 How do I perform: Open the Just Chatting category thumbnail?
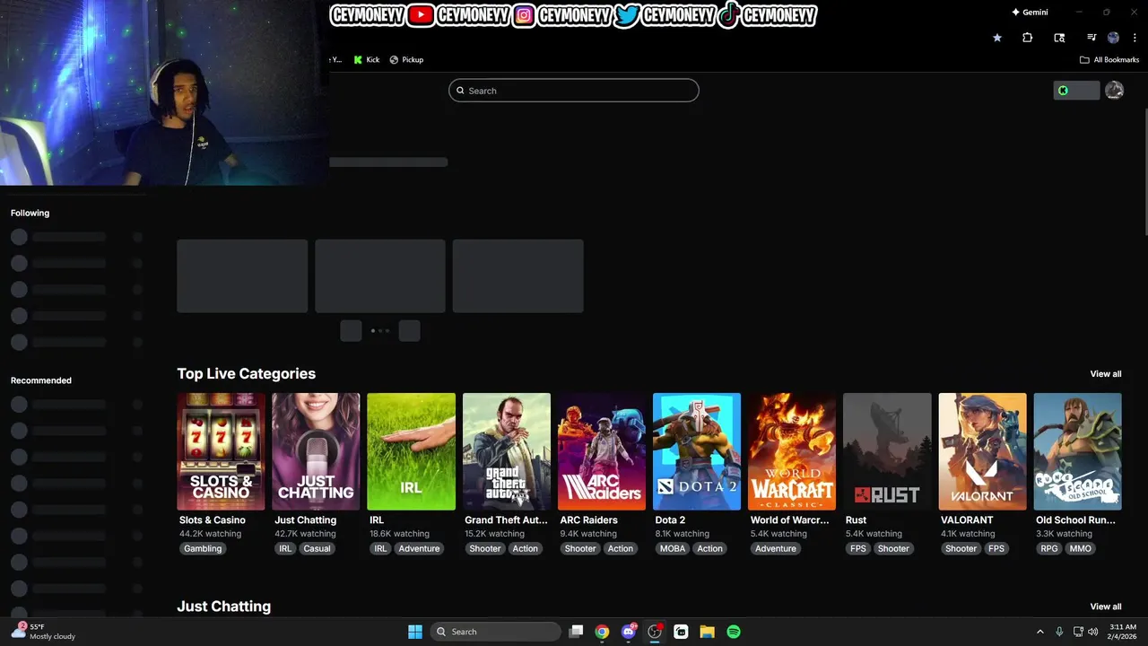point(316,451)
